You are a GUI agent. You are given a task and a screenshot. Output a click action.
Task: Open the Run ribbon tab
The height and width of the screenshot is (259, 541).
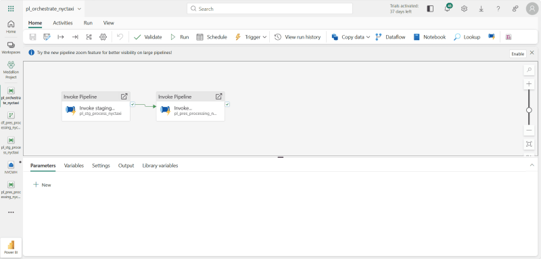(x=88, y=23)
